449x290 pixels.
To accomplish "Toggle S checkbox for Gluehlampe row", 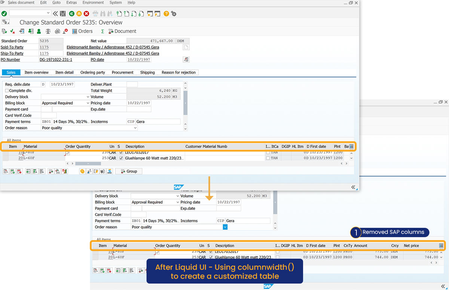I will (x=121, y=158).
